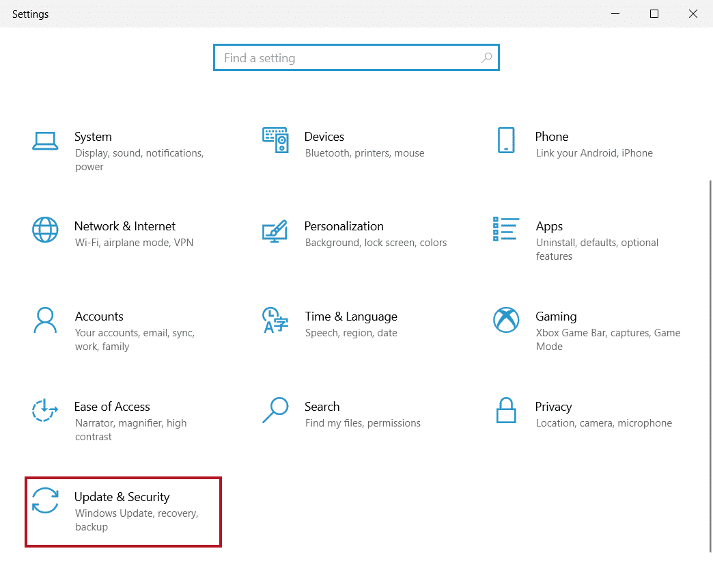
Task: Select the Phone icon
Action: pos(506,140)
